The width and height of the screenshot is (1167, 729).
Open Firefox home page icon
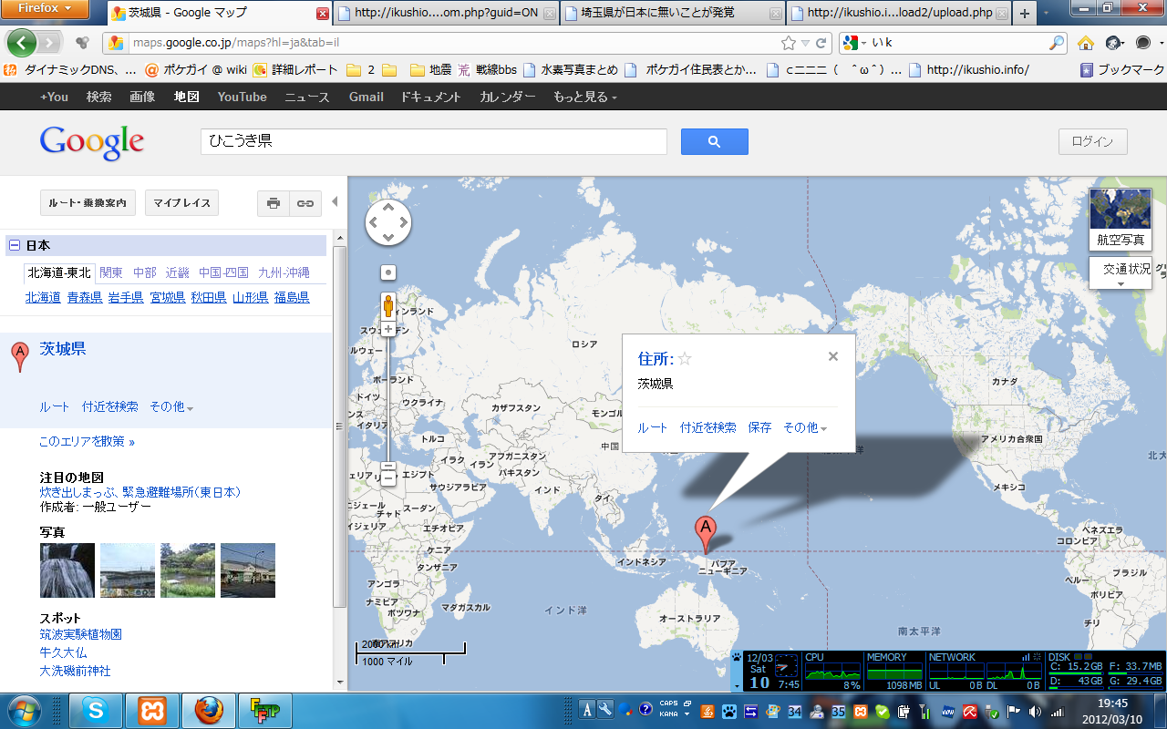[1085, 43]
